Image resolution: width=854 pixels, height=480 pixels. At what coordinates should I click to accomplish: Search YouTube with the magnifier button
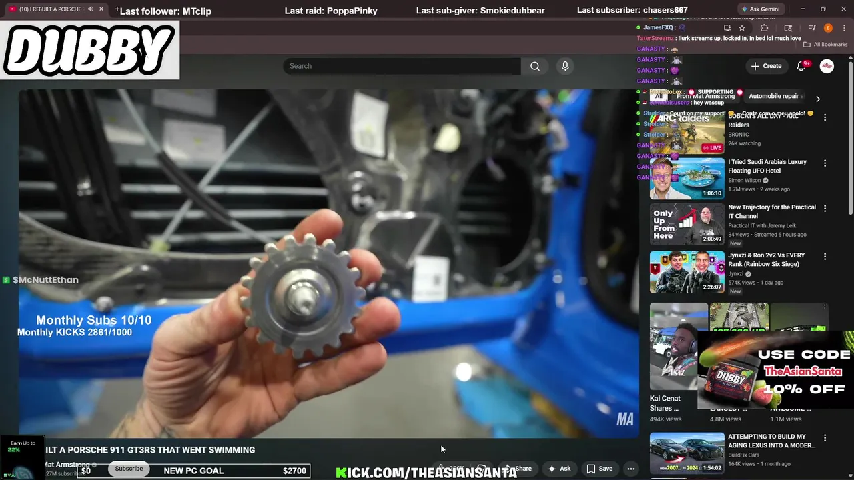[534, 66]
